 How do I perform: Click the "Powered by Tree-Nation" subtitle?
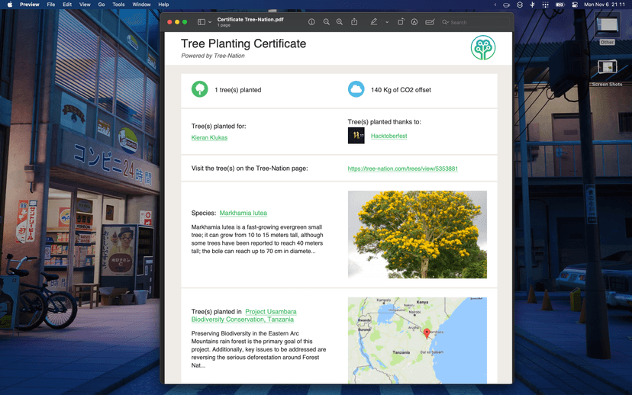(213, 56)
